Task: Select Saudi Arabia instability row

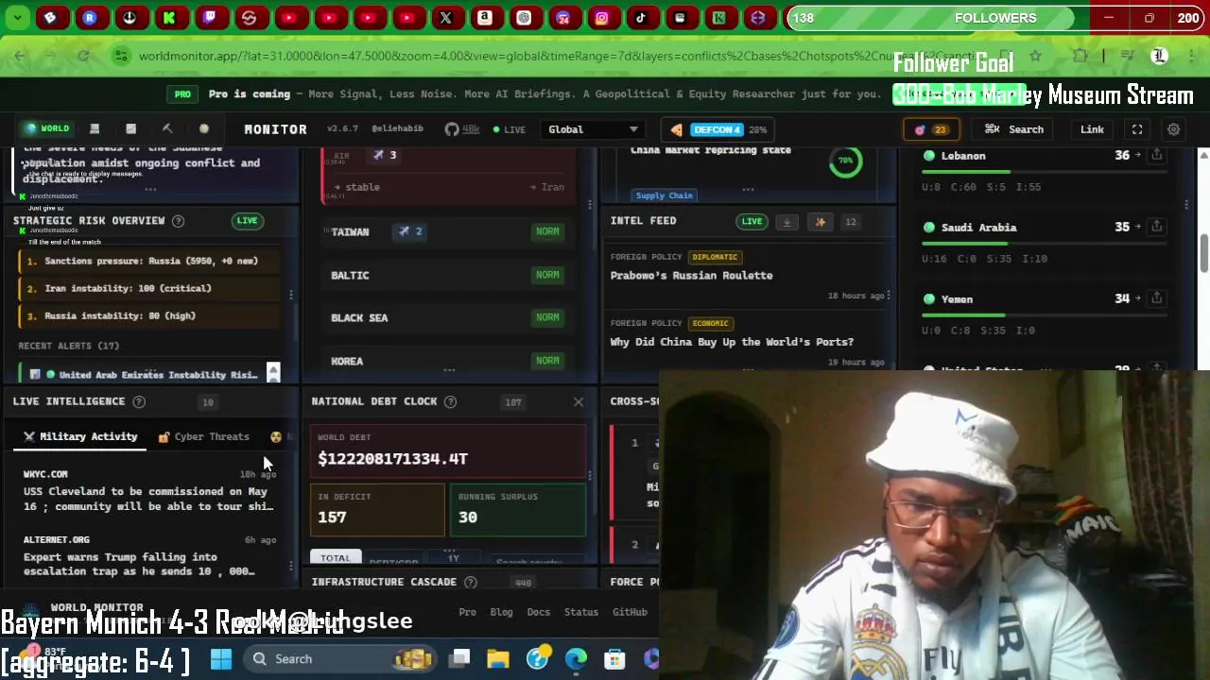Action: (x=1045, y=243)
